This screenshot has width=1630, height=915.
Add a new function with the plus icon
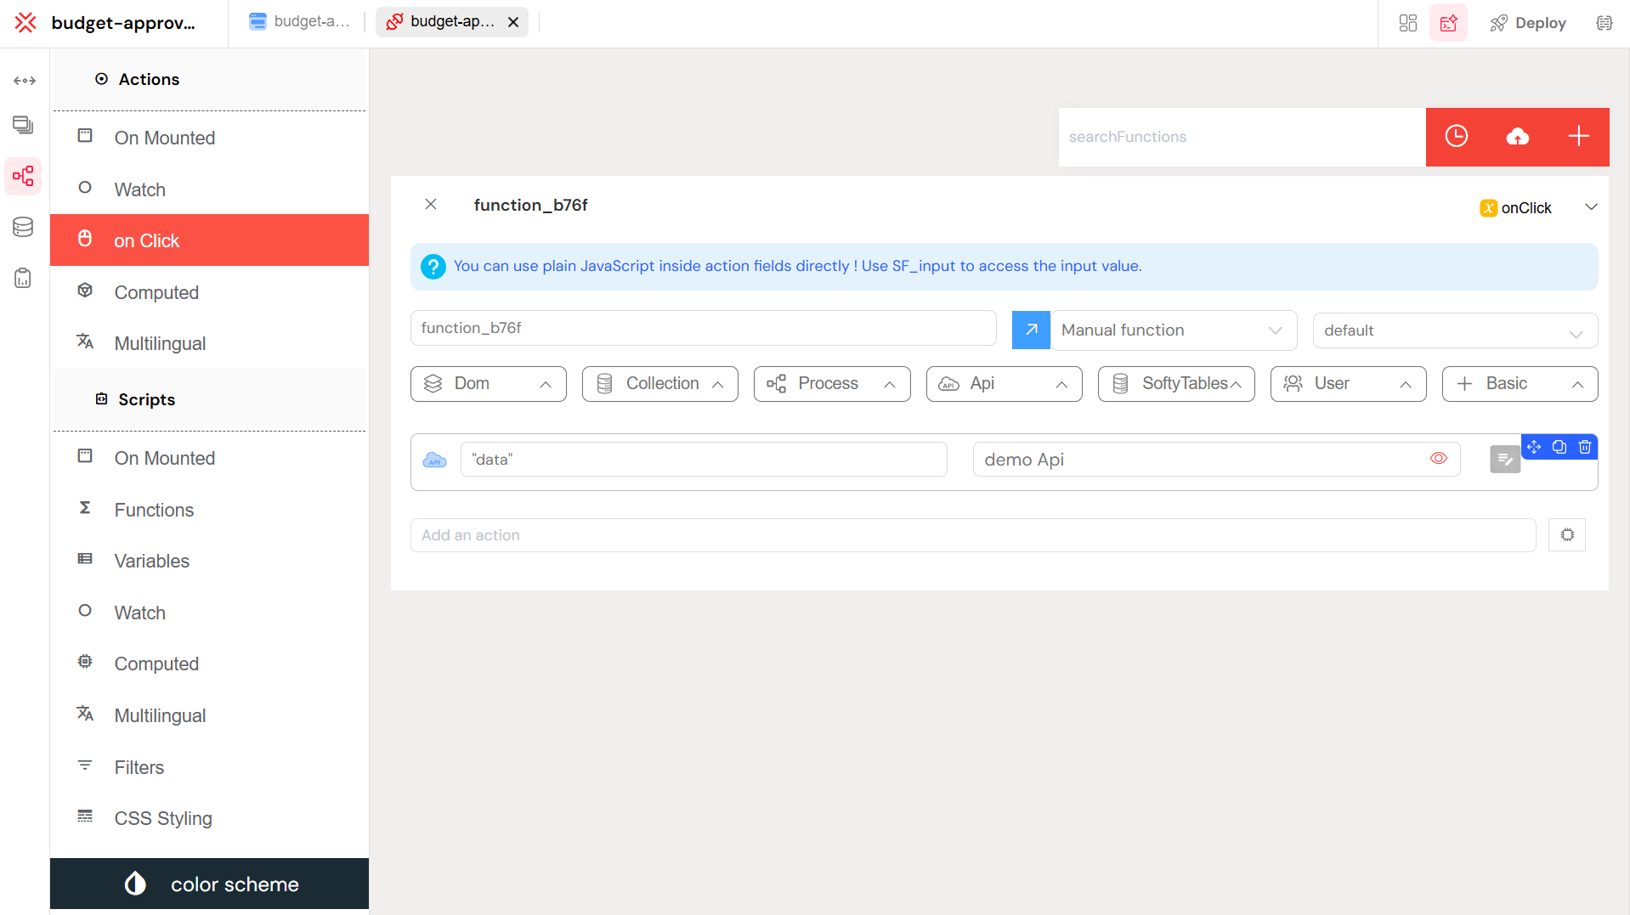(x=1579, y=136)
